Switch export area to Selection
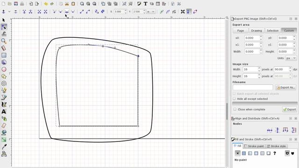Image resolution: width=299 pixels, height=168 pixels. 273,30
